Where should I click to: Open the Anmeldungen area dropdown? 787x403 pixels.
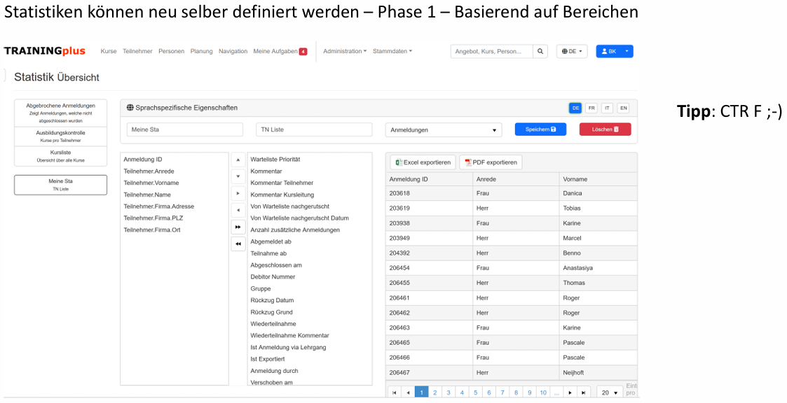coord(443,129)
